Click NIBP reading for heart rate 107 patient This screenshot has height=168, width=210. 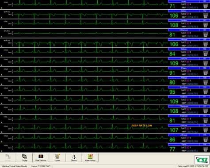[190, 132]
